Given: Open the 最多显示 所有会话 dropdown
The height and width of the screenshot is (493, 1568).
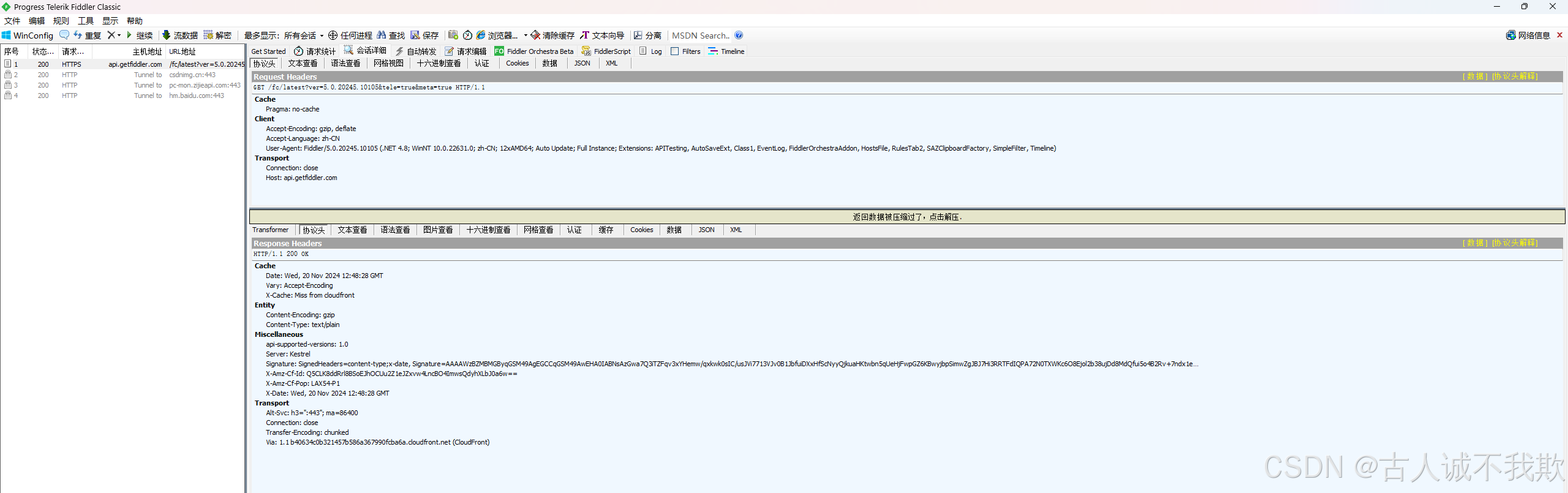Looking at the screenshot, I should tap(284, 36).
